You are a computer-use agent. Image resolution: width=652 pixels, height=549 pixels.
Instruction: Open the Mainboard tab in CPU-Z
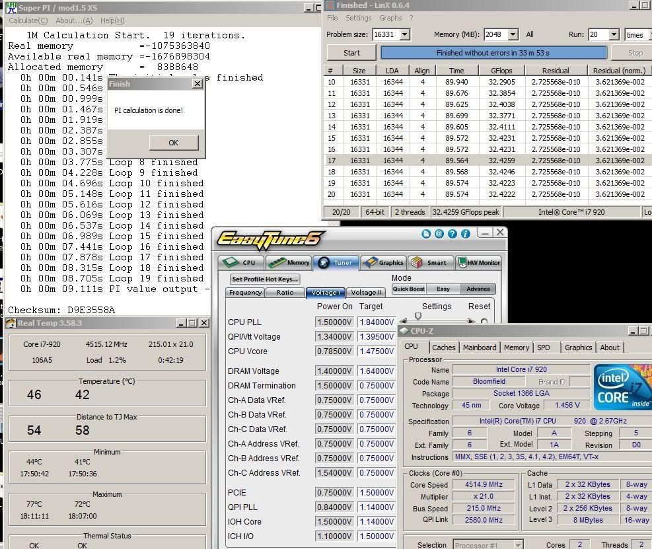click(480, 348)
